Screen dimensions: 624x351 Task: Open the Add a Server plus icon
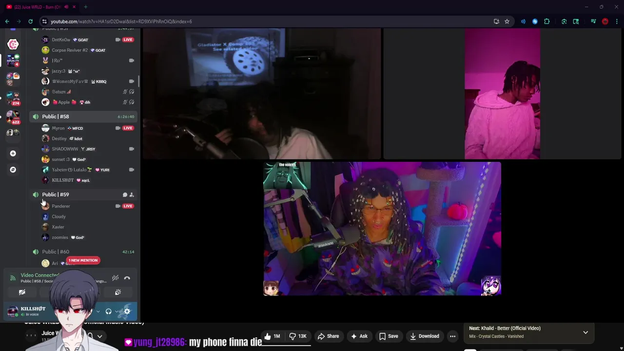point(13,154)
